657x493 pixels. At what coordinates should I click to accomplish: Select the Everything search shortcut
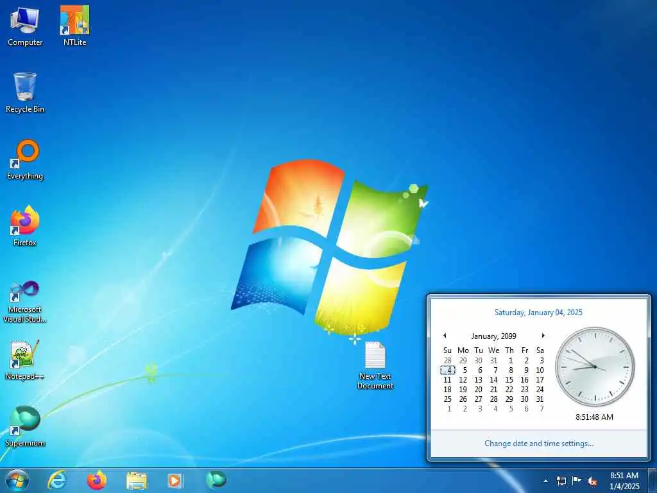click(25, 160)
